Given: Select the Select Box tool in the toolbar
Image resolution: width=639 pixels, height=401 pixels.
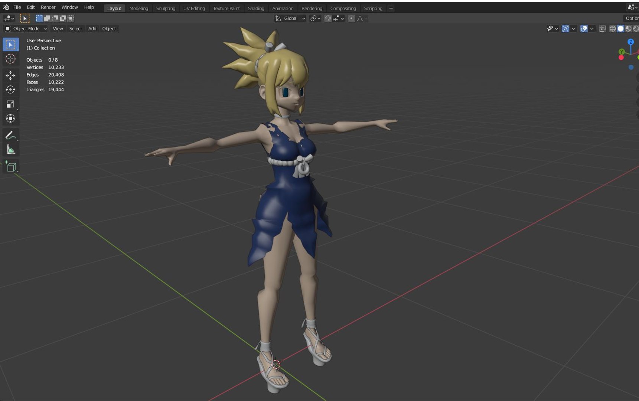Looking at the screenshot, I should tap(10, 45).
